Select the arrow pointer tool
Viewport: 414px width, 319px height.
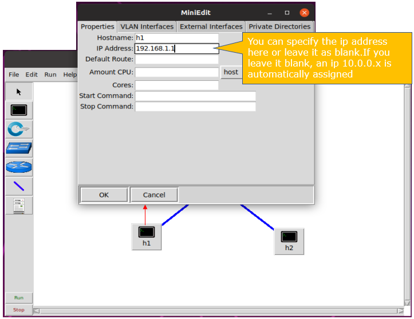19,92
